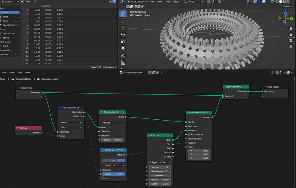Viewport: 296px width, 188px height.
Task: Open the viewport View menu
Action: tap(152, 2)
